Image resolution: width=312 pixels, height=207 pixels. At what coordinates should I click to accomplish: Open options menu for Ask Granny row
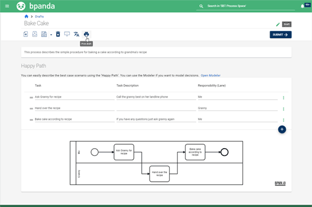(x=283, y=98)
